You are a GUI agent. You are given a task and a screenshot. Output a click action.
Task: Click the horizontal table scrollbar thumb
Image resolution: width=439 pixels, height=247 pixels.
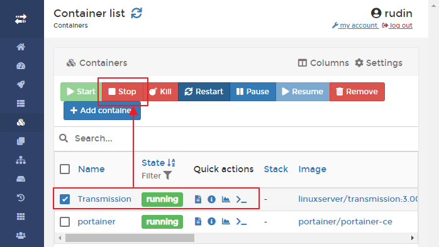click(x=130, y=238)
